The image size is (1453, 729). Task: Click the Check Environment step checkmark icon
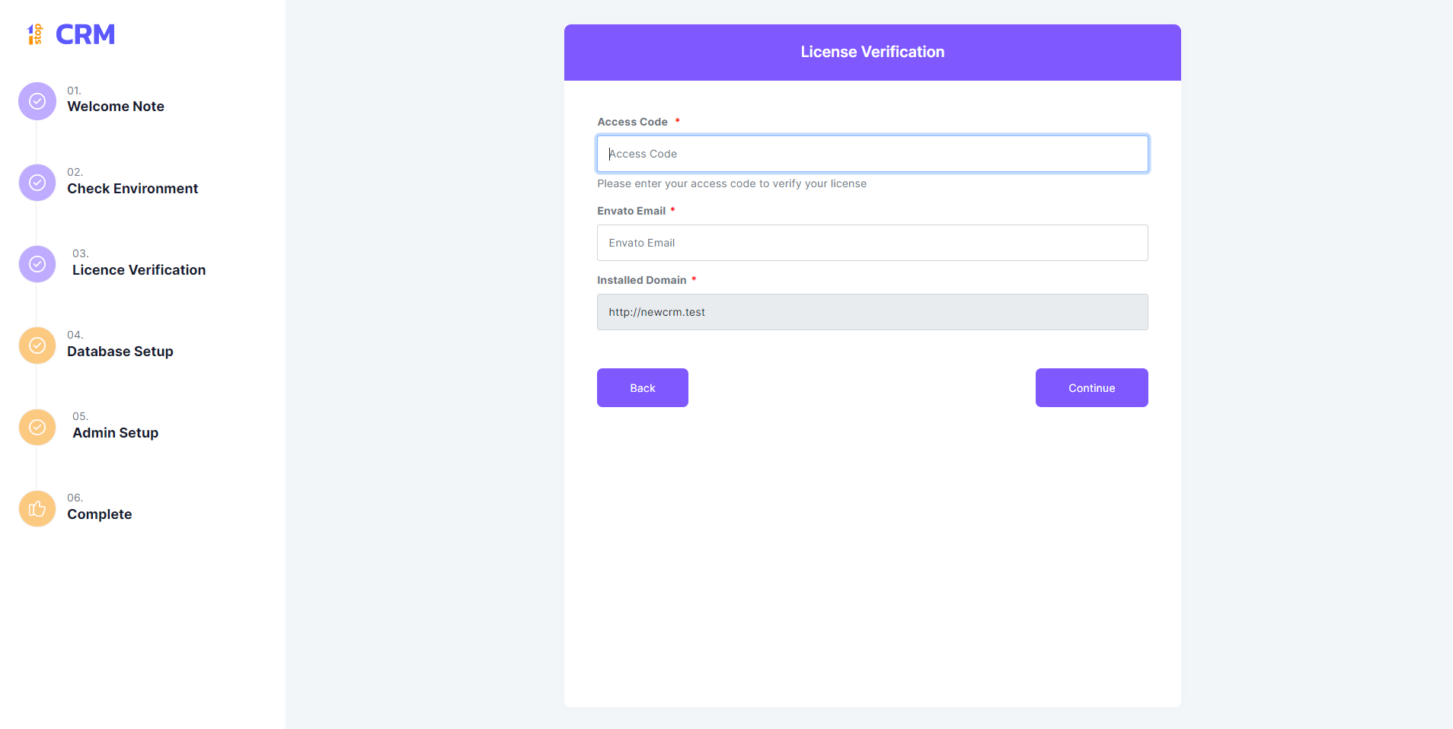[37, 183]
